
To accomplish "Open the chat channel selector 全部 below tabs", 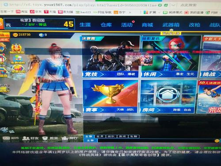I will click(x=90, y=140).
